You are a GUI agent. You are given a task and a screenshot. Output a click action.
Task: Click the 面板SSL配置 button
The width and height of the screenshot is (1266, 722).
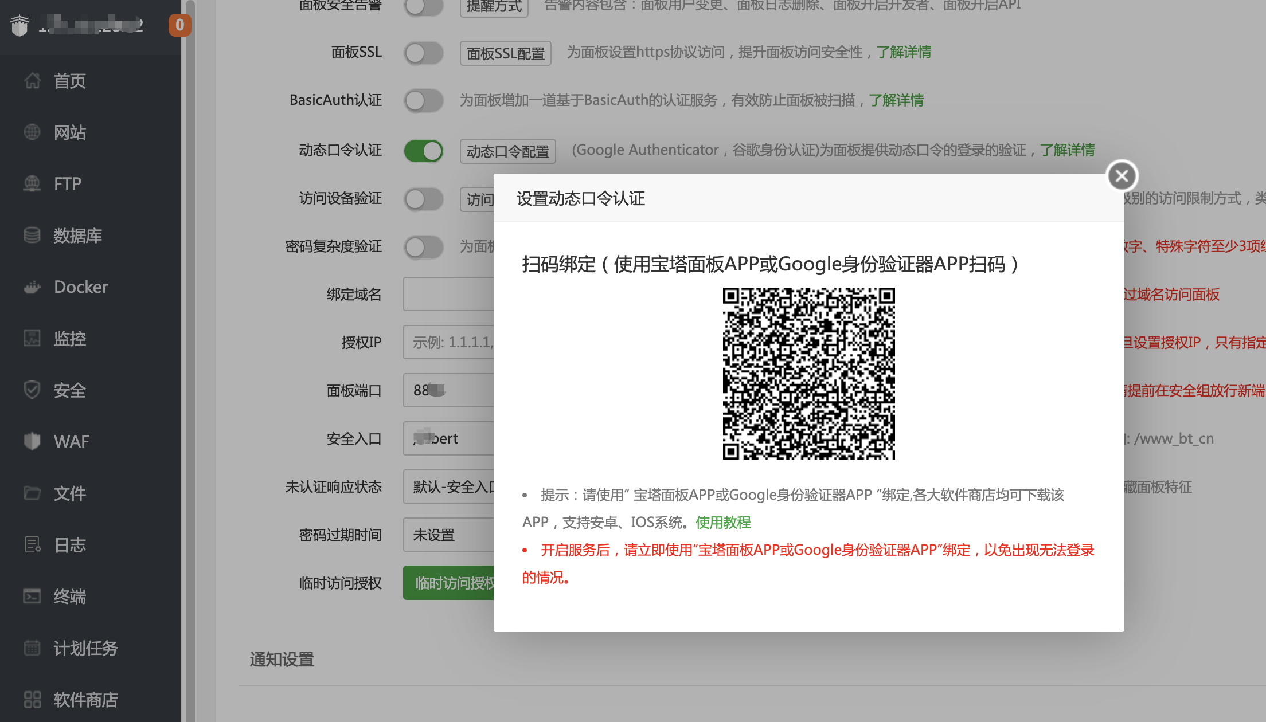click(505, 53)
